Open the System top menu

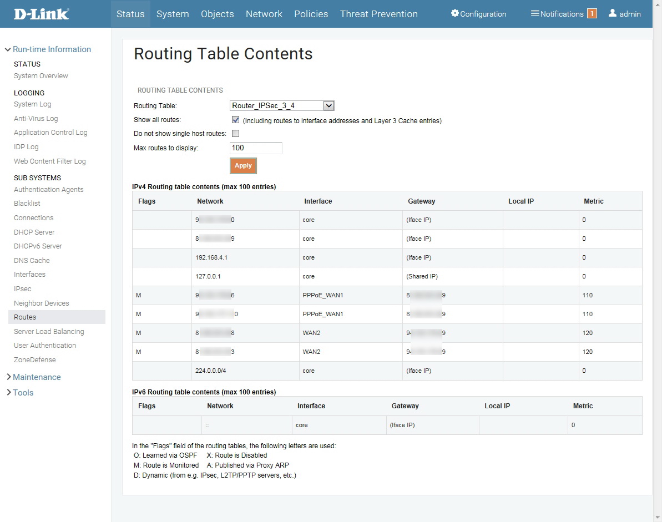(x=173, y=14)
